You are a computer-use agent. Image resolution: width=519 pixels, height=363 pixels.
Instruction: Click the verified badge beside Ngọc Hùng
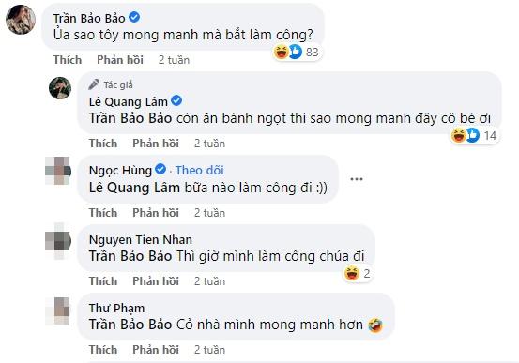(x=160, y=169)
